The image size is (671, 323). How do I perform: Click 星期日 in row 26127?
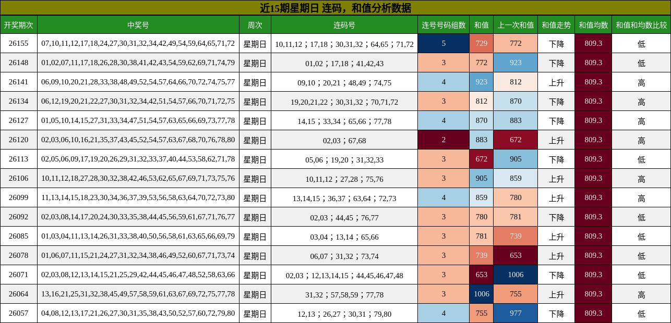(255, 121)
